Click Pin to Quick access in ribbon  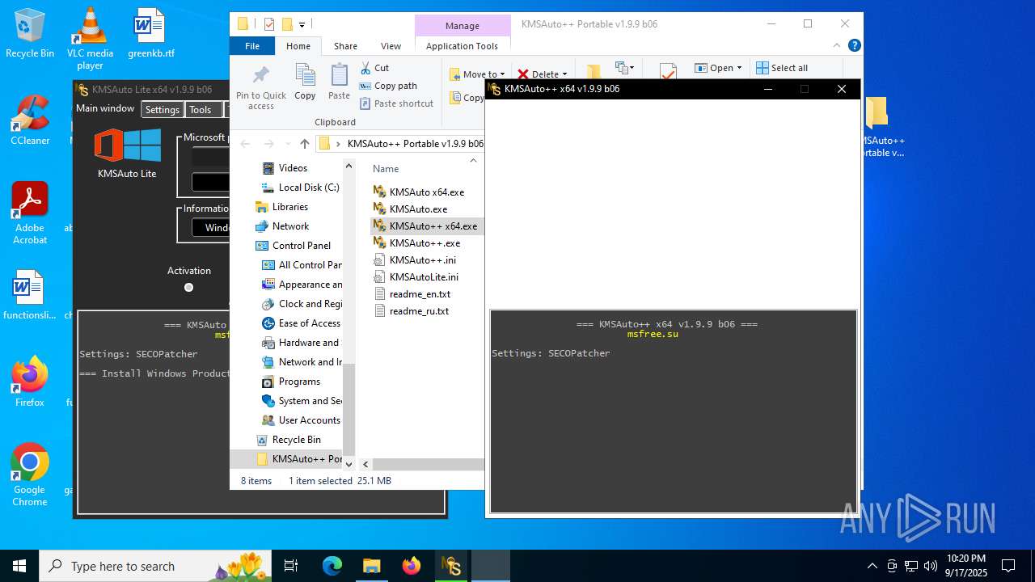tap(260, 87)
